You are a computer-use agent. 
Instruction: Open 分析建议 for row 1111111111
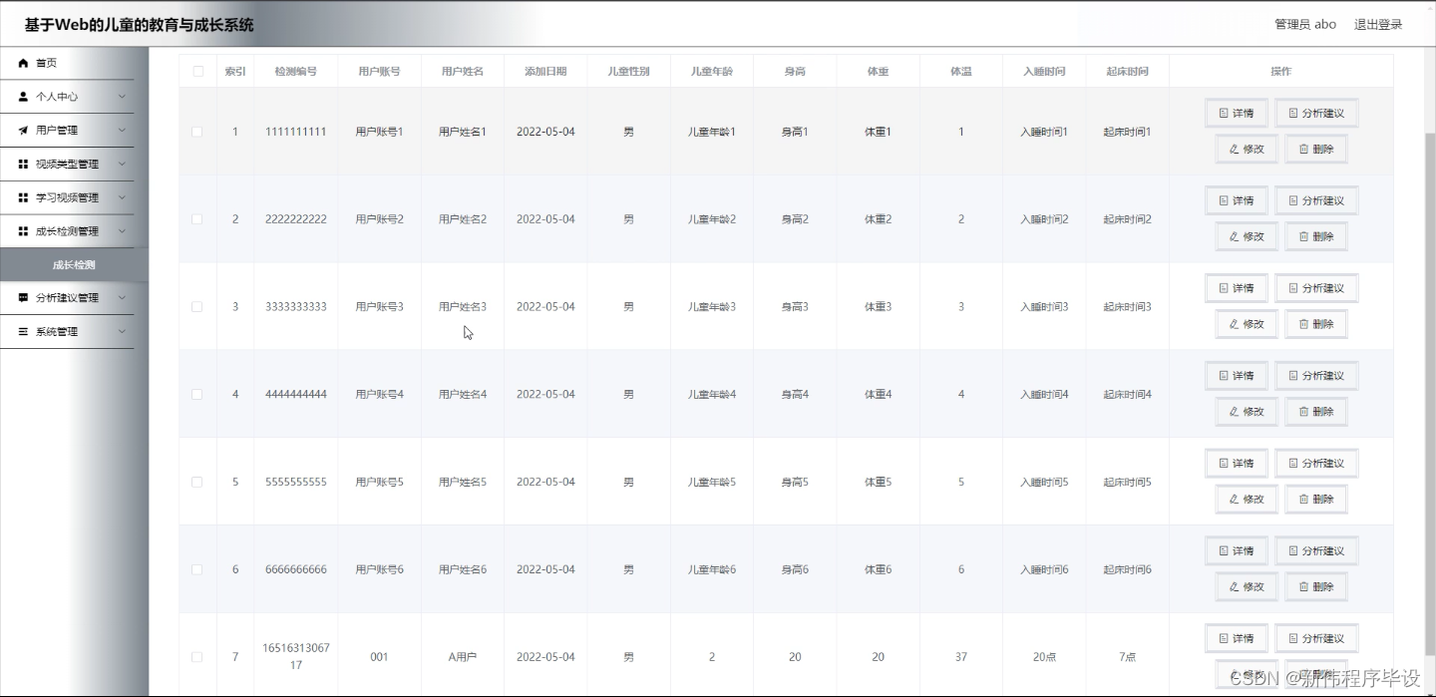pos(1316,114)
